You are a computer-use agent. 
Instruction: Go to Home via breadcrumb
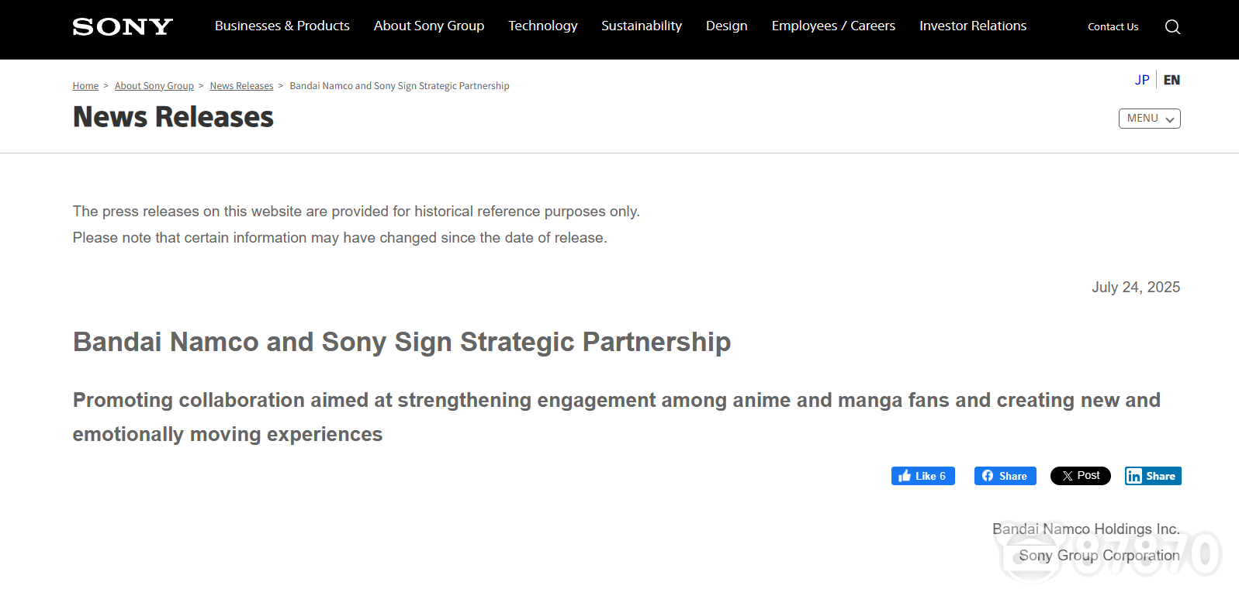(x=85, y=86)
